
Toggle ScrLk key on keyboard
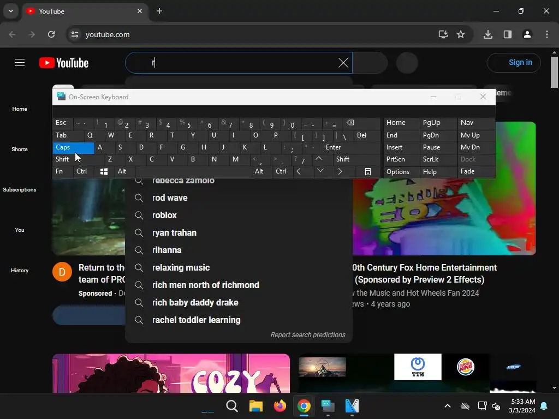click(438, 159)
